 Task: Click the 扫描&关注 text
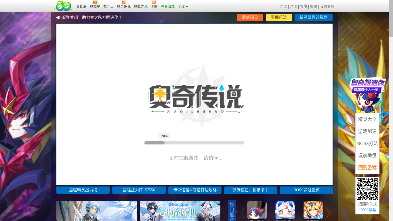(367, 204)
